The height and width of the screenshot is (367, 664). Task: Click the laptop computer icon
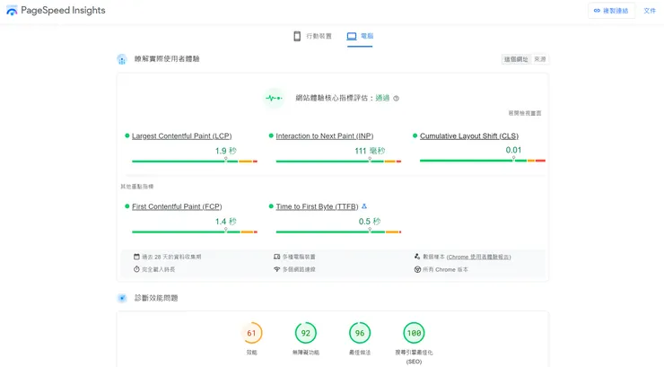(352, 36)
